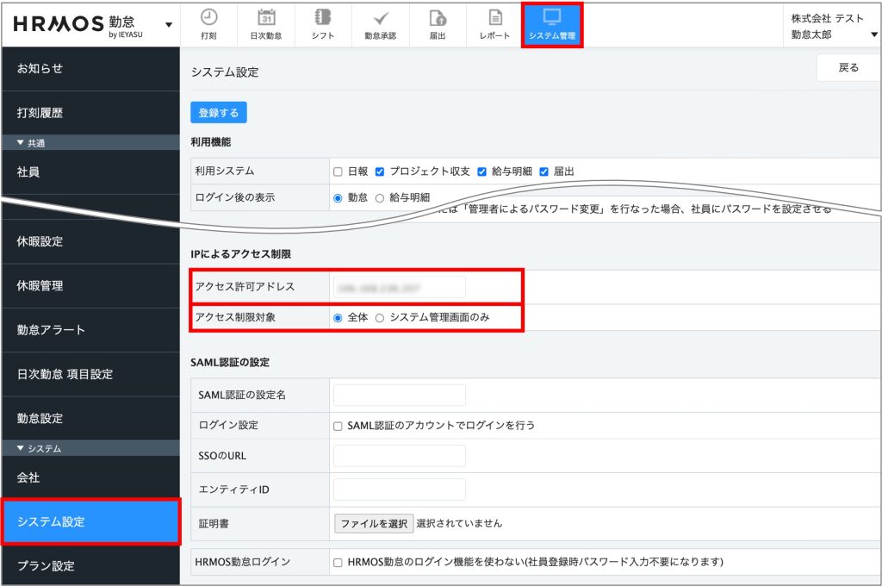Enable the 日報 checkbox

pyautogui.click(x=339, y=171)
